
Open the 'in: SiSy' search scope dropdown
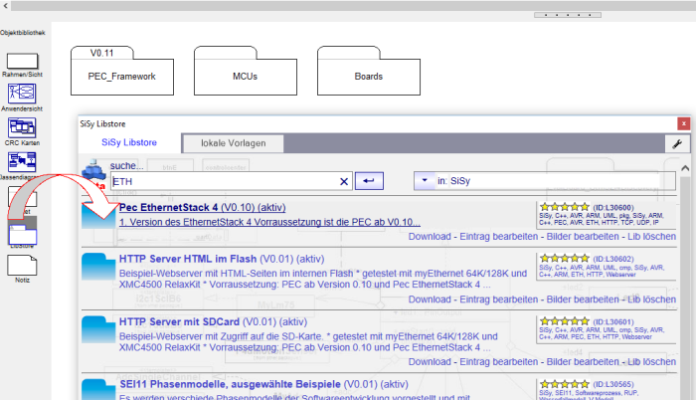(426, 181)
